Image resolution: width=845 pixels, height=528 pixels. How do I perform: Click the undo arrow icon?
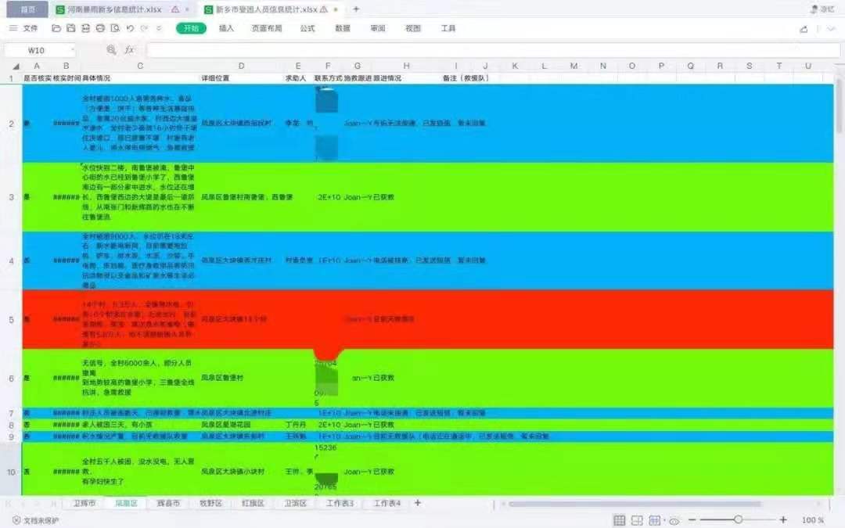pos(130,28)
